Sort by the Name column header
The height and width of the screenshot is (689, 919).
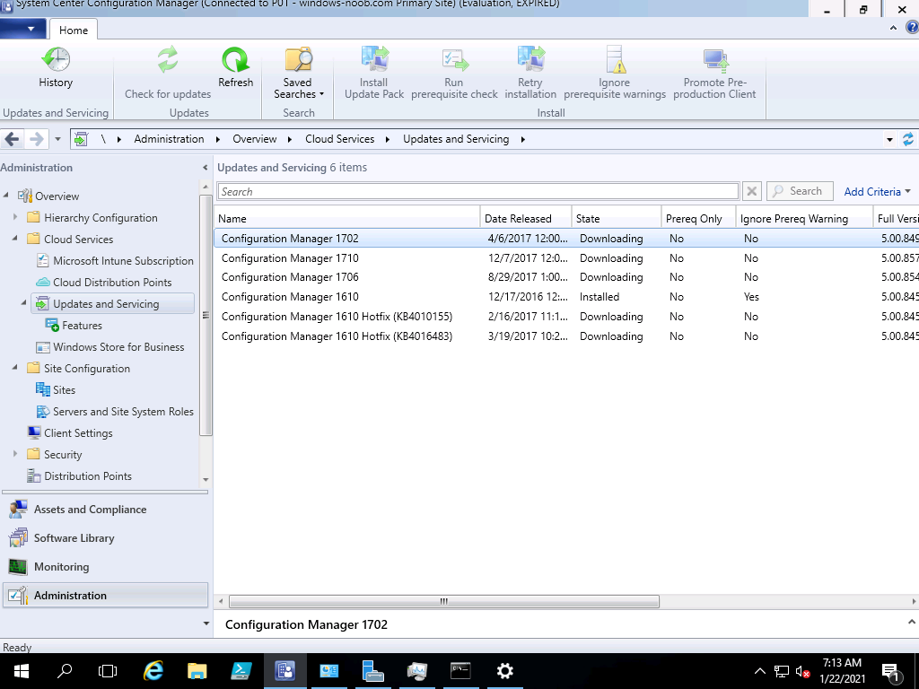pos(347,219)
